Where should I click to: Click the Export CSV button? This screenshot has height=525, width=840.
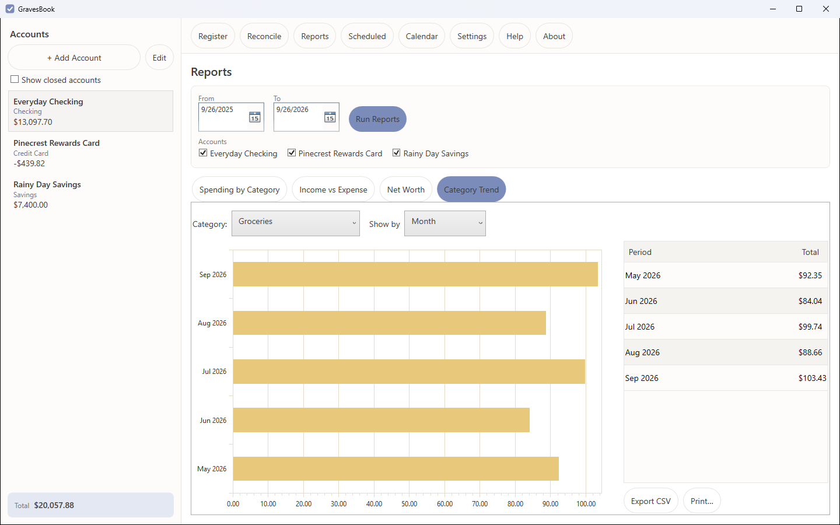pyautogui.click(x=651, y=501)
